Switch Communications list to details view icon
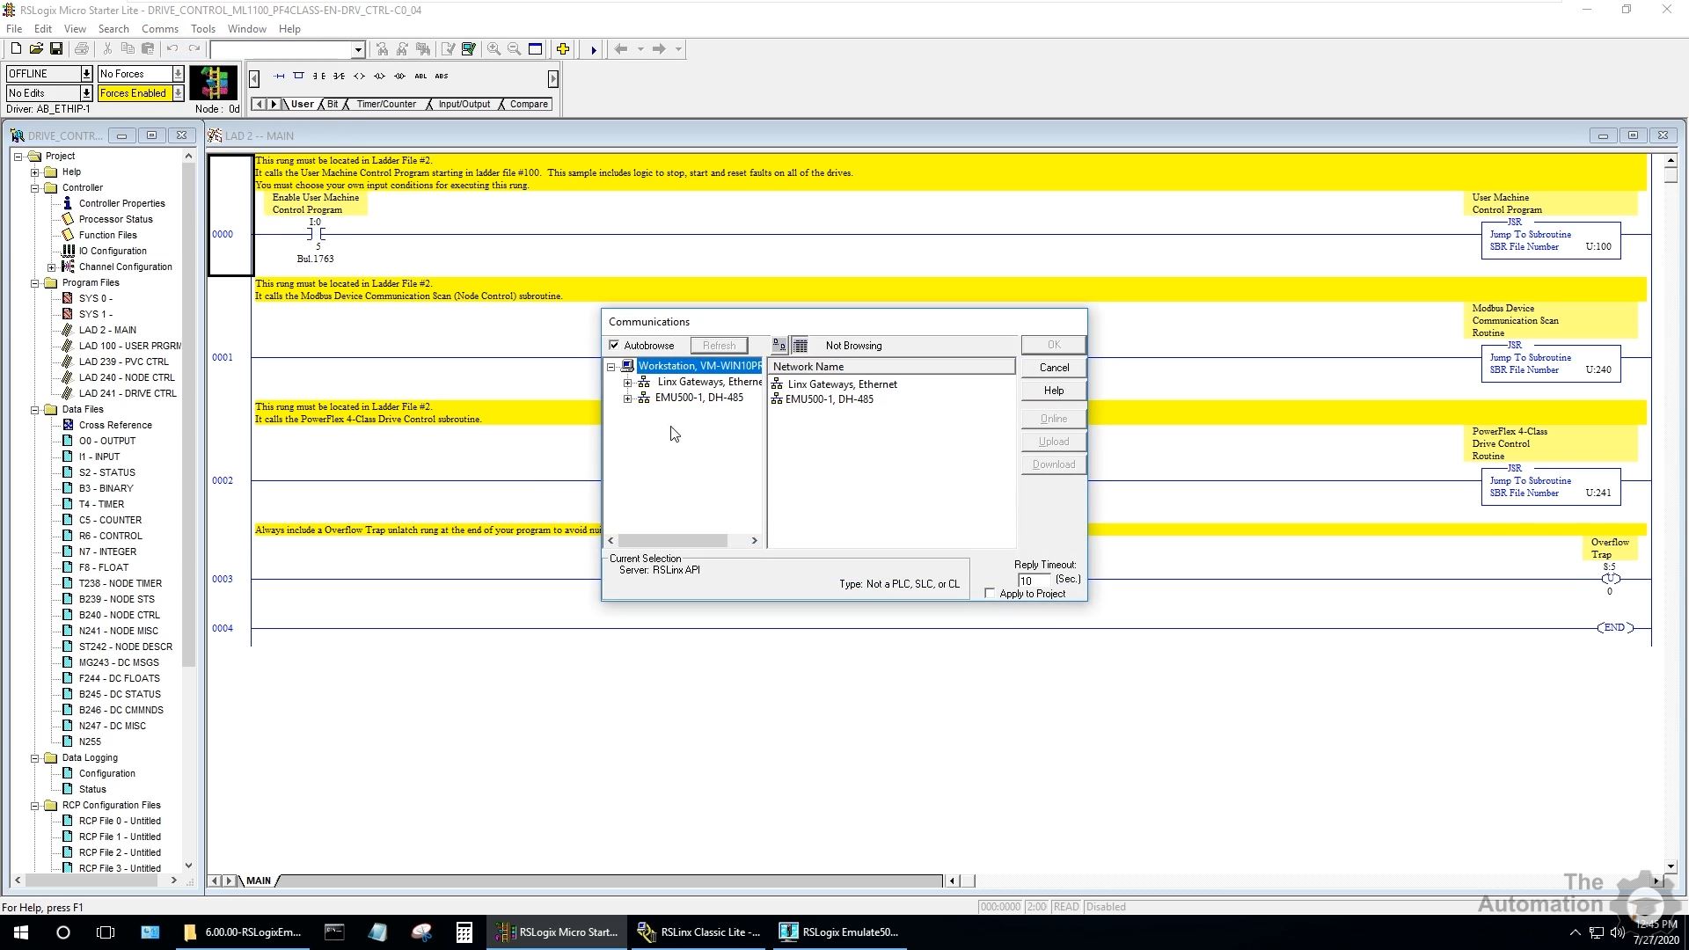 click(x=801, y=346)
